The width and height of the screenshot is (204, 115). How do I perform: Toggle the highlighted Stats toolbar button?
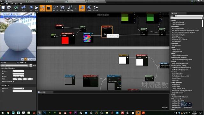(x=82, y=8)
